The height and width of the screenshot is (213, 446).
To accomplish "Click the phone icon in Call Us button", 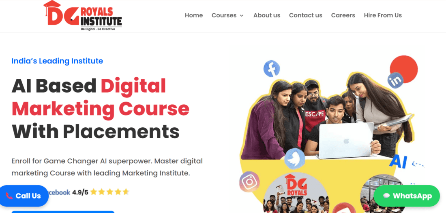I will (9, 196).
